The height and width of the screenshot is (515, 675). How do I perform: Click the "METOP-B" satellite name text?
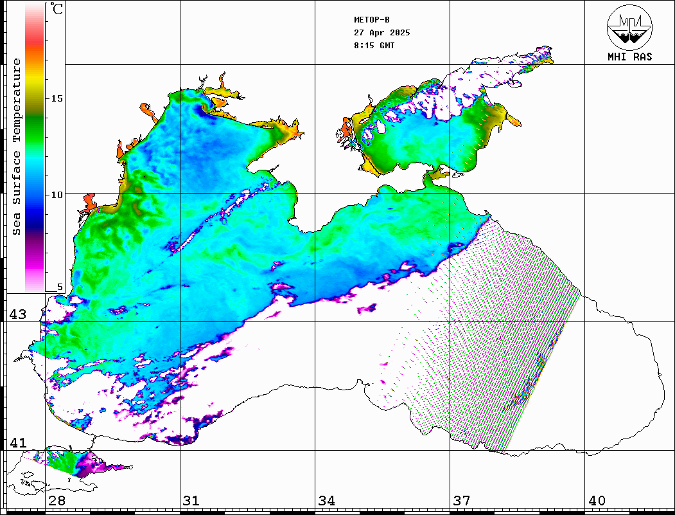371,20
